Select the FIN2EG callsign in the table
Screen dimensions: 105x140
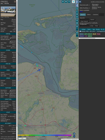click(x=83, y=31)
